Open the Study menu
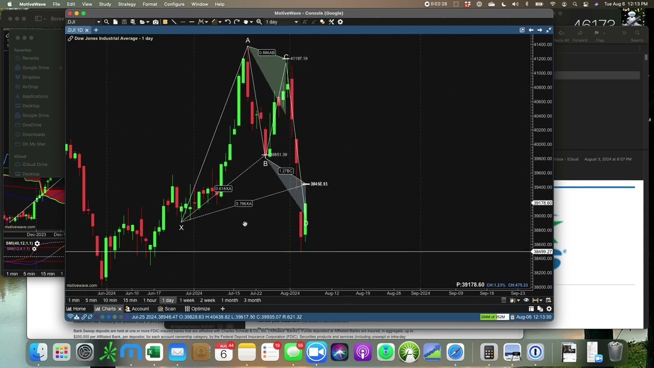The image size is (654, 368). pos(105,4)
